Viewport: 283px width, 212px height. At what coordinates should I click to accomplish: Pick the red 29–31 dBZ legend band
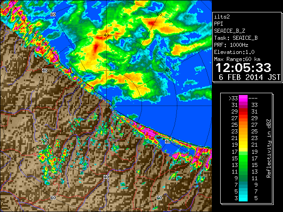[x=243, y=112]
